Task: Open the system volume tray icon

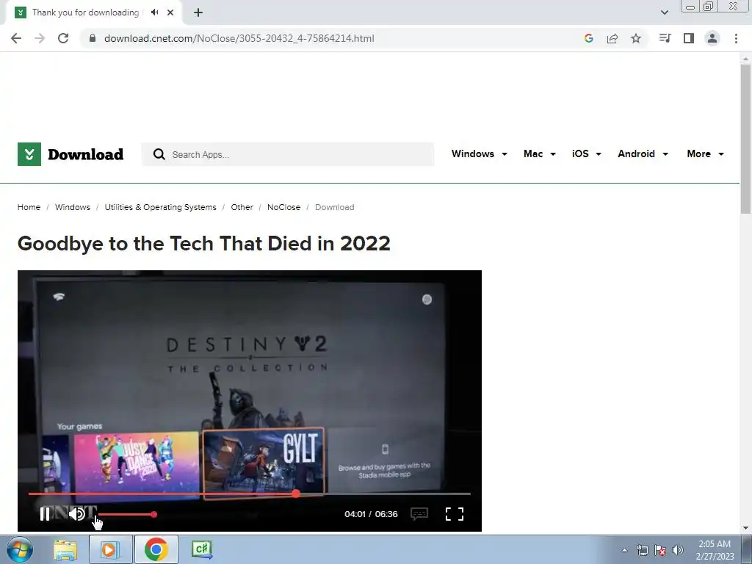Action: click(678, 550)
